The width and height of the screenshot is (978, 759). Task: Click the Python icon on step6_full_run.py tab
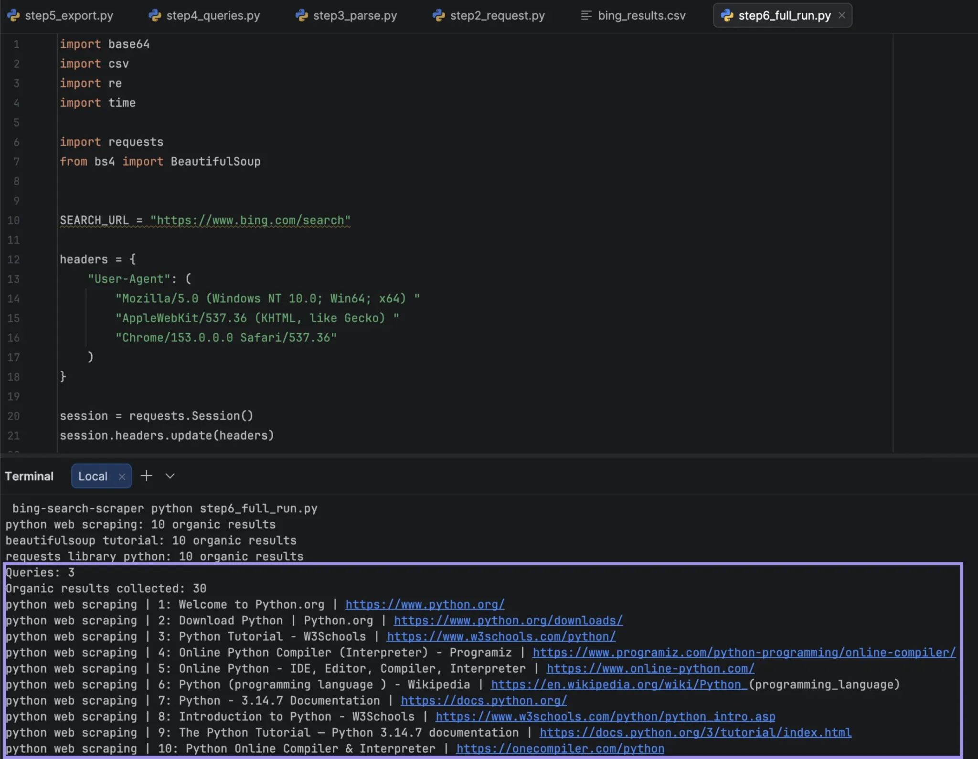coord(727,15)
